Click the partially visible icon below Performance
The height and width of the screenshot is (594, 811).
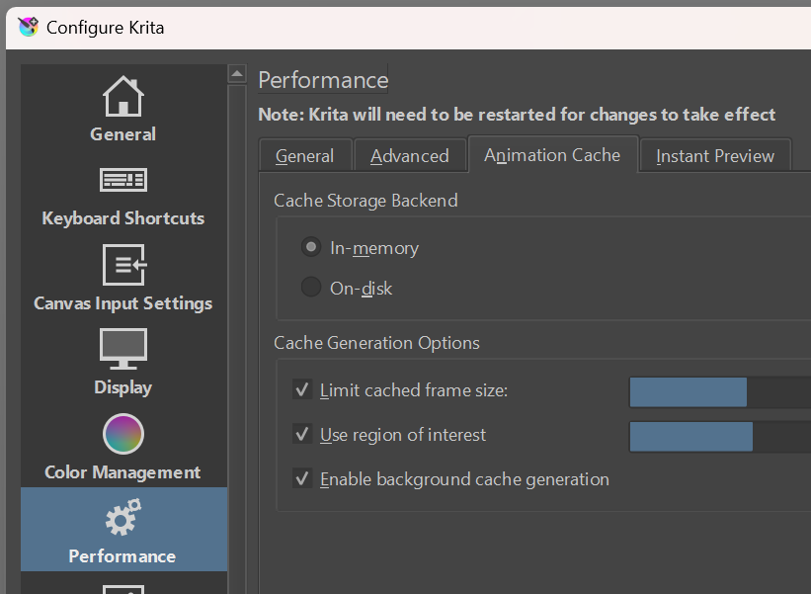123,588
